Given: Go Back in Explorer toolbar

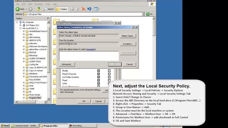Looking at the screenshot, I should coord(20,9).
